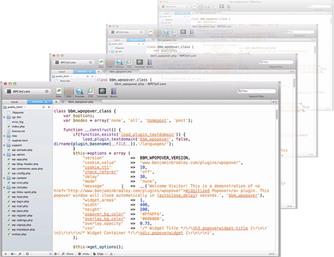Toggle the square icon at sidebar bottom

[x=27, y=254]
